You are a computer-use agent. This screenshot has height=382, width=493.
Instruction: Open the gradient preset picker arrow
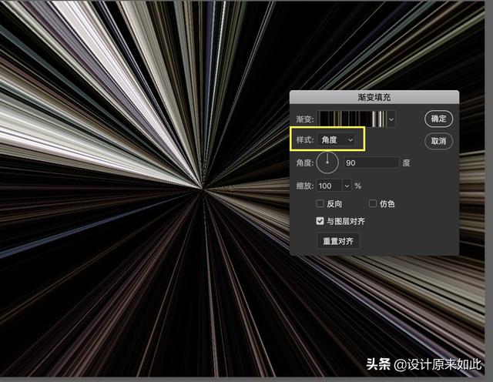click(x=391, y=119)
